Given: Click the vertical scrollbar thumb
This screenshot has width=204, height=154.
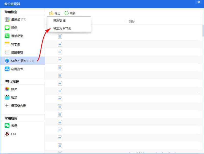Looking at the screenshot, I should (x=203, y=31).
